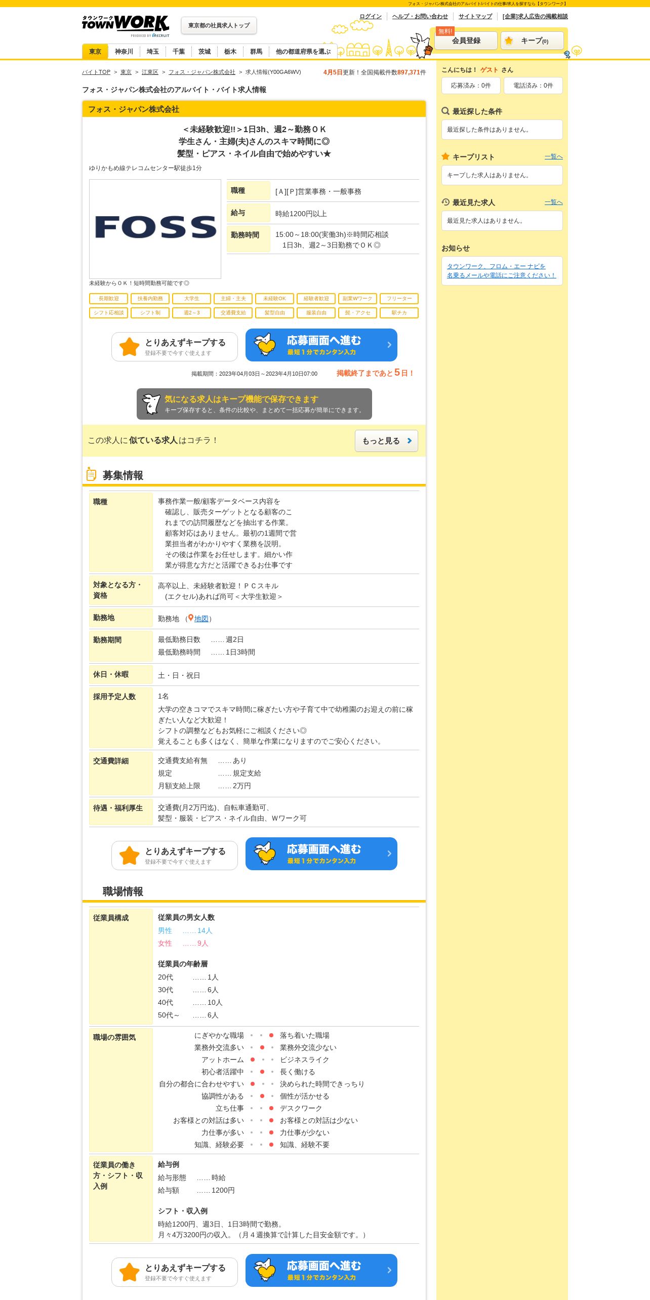Image resolution: width=650 pixels, height=1300 pixels.
Task: Click the notepad icon beside 募集情報
Action: (91, 474)
